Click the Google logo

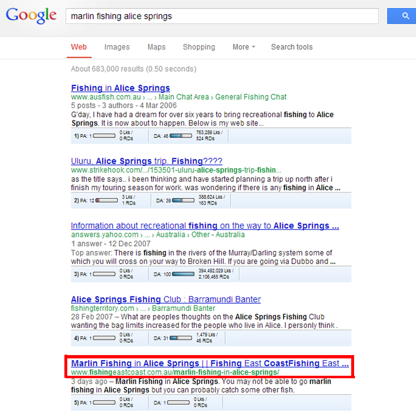31,16
